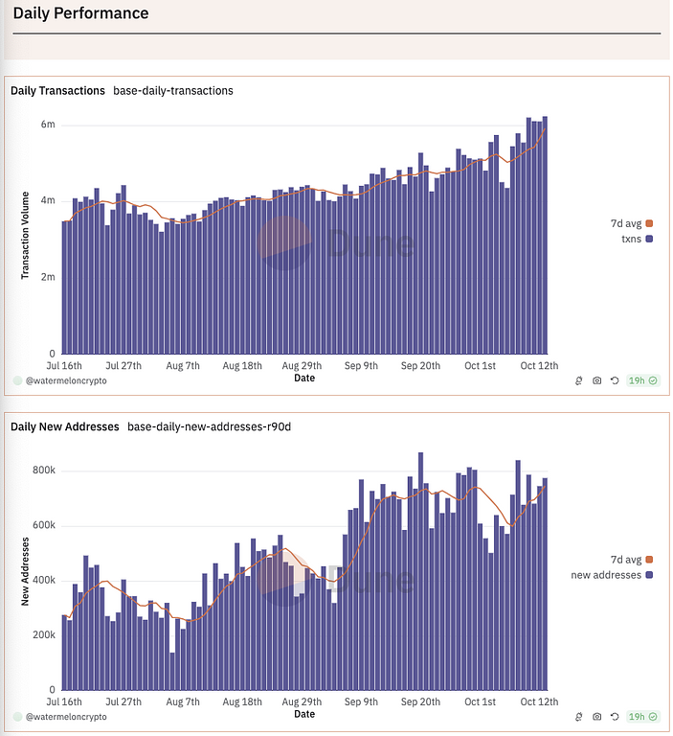Click the Daily New Addresses chart title
Screen dimensions: 673x736
(64, 426)
